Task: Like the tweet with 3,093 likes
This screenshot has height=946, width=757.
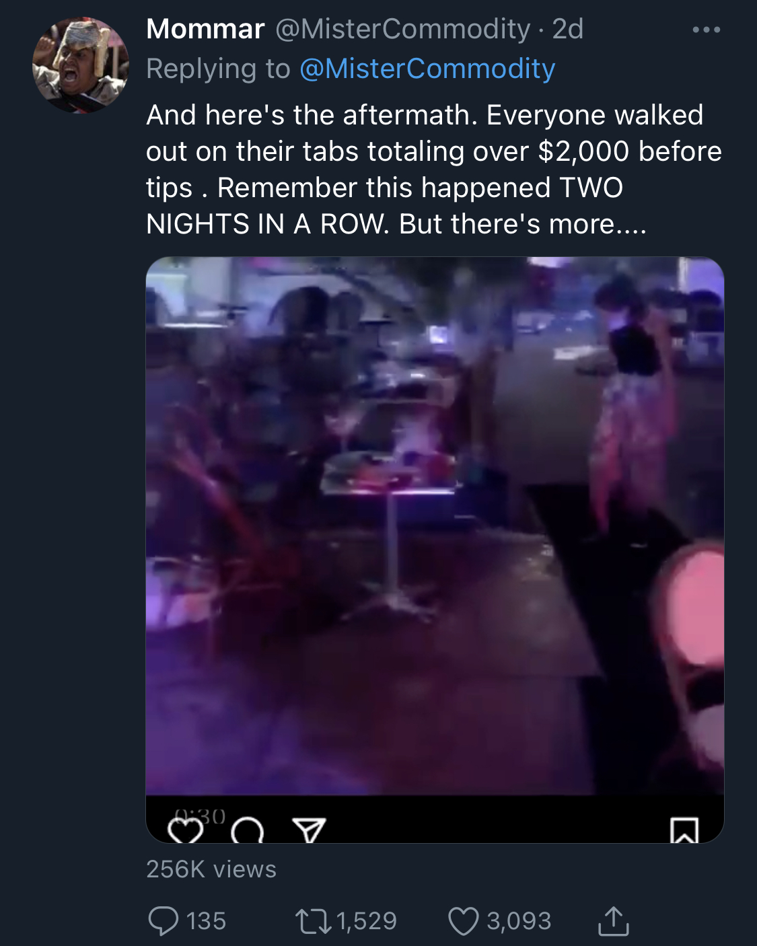Action: pos(464,921)
